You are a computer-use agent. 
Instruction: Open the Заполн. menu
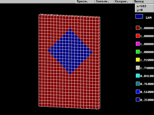click(104, 1)
